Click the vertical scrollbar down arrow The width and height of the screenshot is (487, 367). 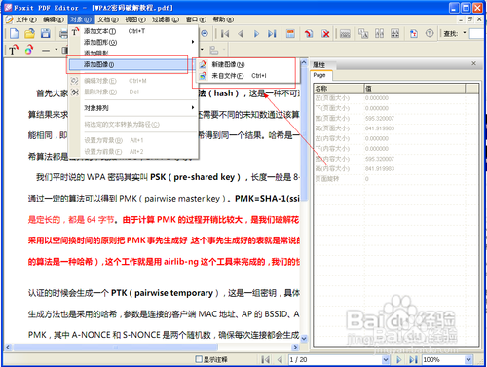(304, 339)
